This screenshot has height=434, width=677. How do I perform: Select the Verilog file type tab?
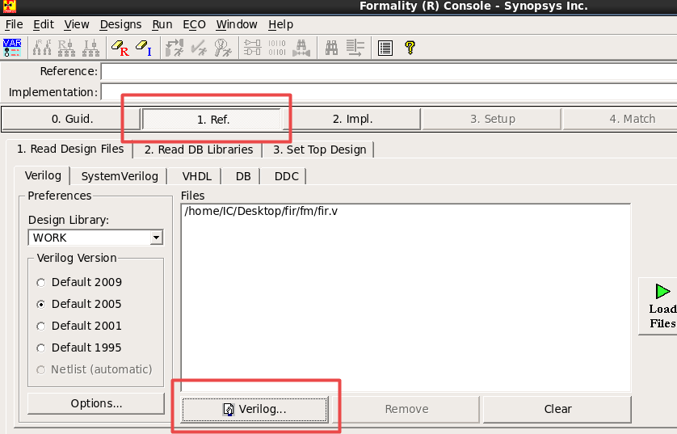pos(43,175)
